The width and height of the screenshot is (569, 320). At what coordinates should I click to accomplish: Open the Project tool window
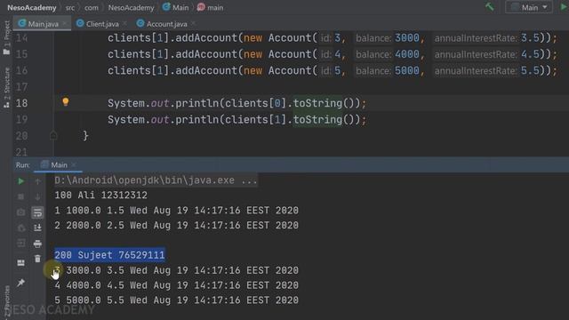click(6, 37)
